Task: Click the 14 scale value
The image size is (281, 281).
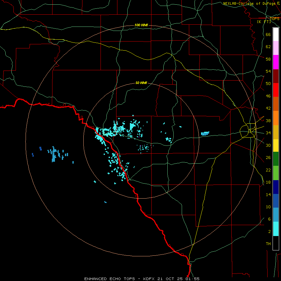Action: [x=268, y=195]
